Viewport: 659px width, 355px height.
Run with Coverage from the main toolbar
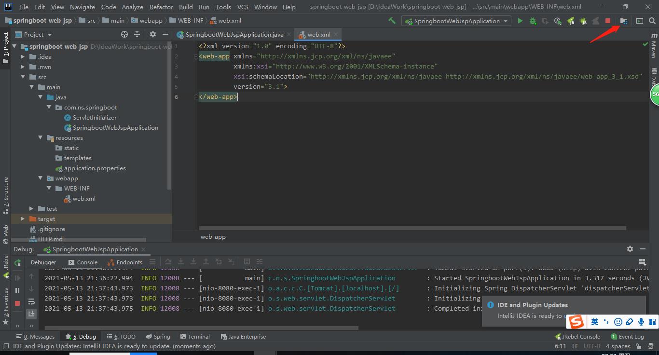point(545,21)
